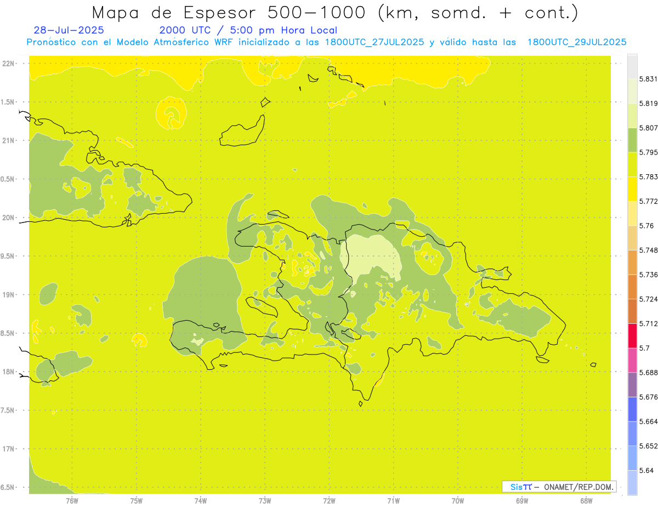Click the legend value '5.772'
Screen dimensions: 658x508
648,201
